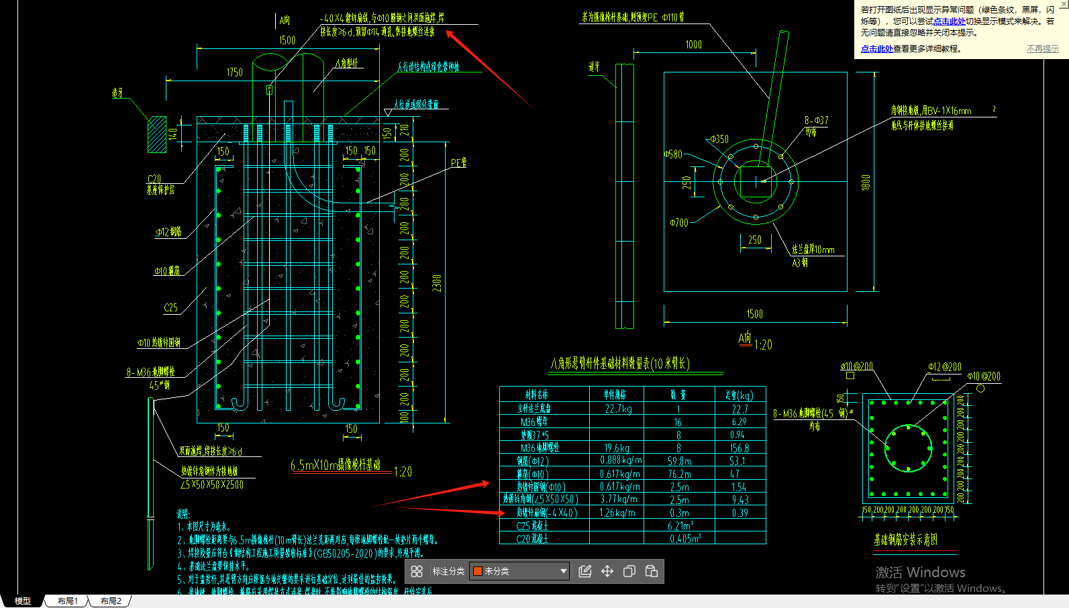Click the table cell 3.77kg/m
Viewport: 1069px width, 608px height.
pyautogui.click(x=619, y=499)
